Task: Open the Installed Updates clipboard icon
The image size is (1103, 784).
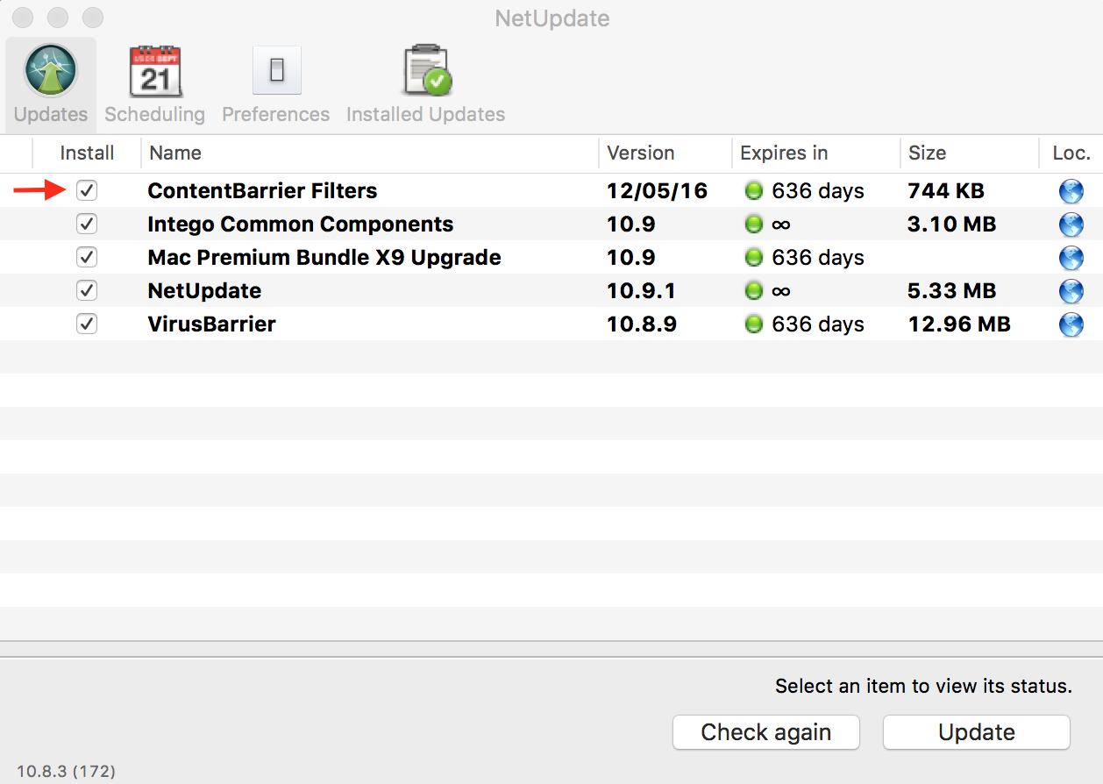Action: pyautogui.click(x=426, y=71)
